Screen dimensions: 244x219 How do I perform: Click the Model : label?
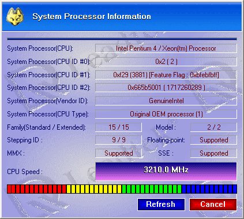[x=166, y=127]
